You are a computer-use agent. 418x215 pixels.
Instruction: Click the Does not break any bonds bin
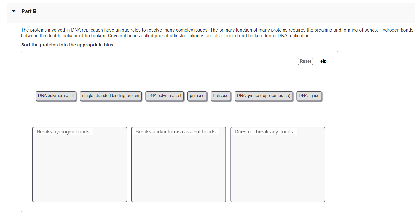[x=278, y=165]
